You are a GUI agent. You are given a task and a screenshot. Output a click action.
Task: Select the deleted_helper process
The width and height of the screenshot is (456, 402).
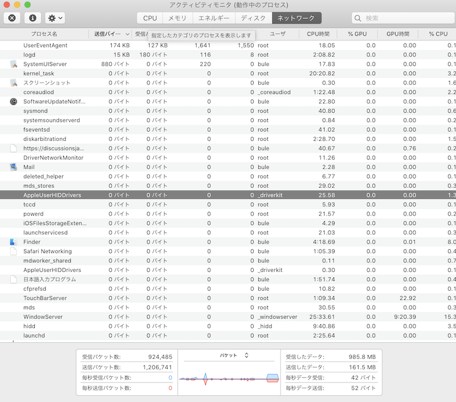point(228,176)
